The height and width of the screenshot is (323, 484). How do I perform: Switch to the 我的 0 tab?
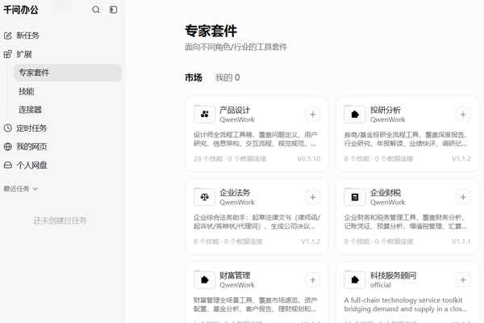point(227,78)
